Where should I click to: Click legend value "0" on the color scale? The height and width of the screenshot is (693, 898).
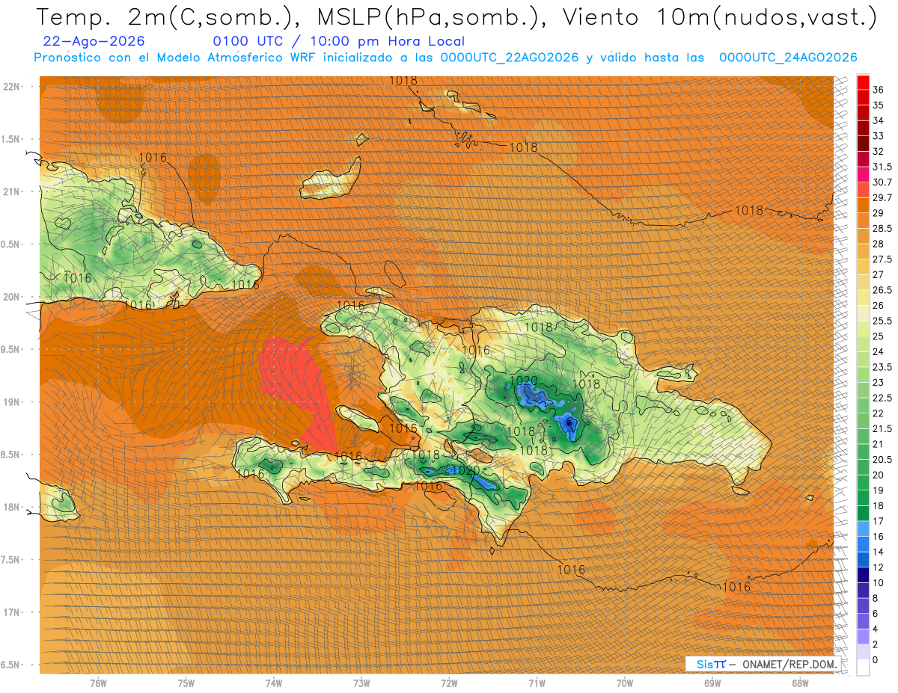[x=876, y=659]
